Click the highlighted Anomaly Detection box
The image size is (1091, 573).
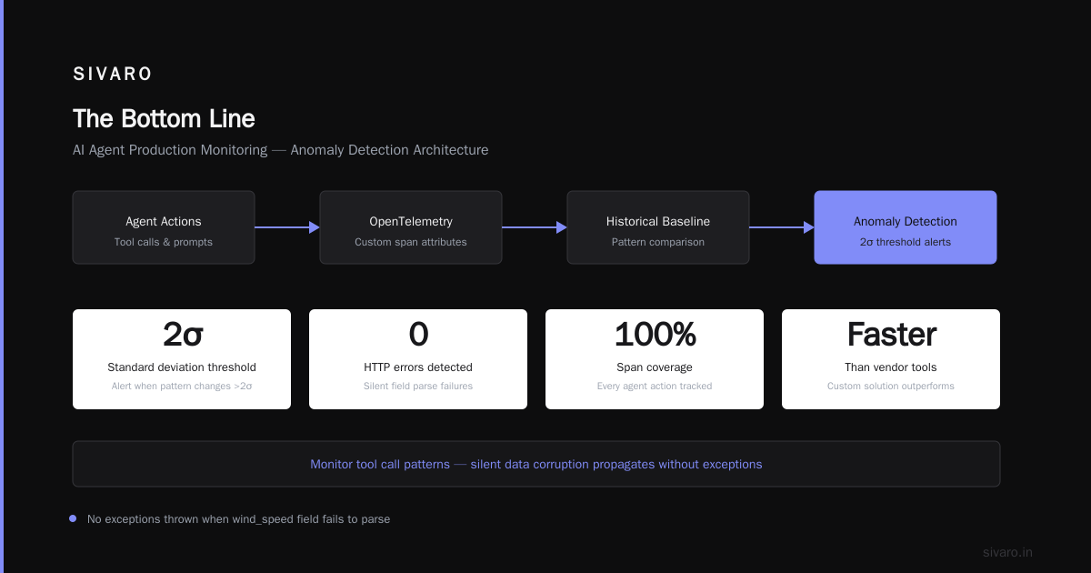point(906,227)
